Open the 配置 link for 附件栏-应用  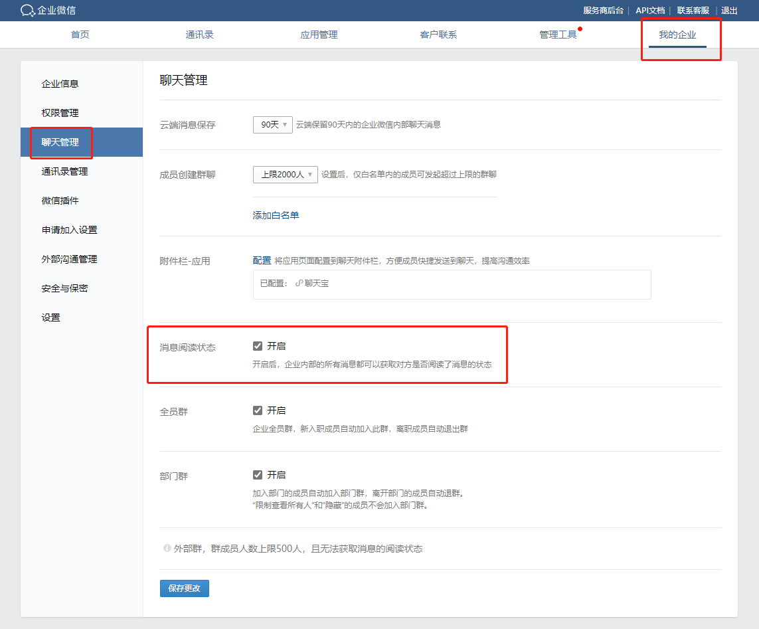point(262,260)
